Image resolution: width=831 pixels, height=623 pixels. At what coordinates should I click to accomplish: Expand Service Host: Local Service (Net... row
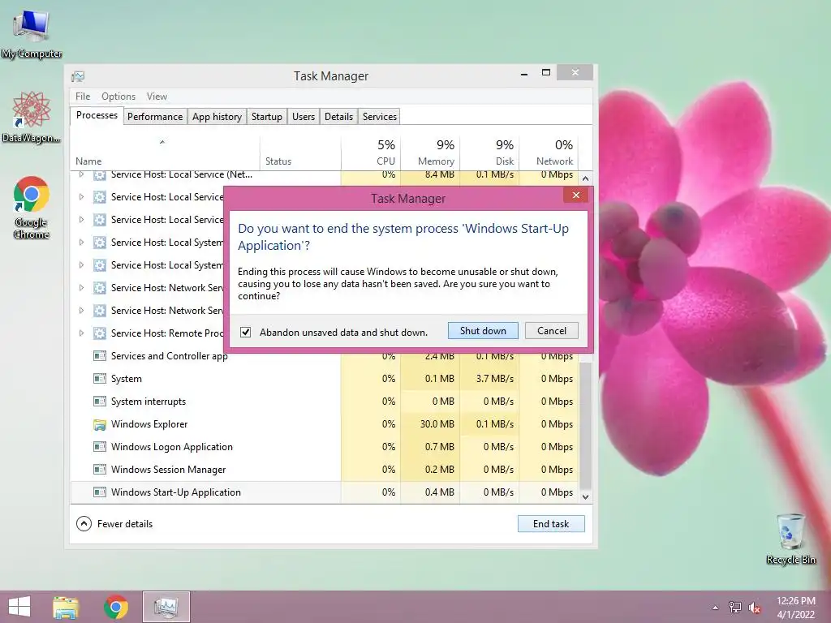(81, 174)
